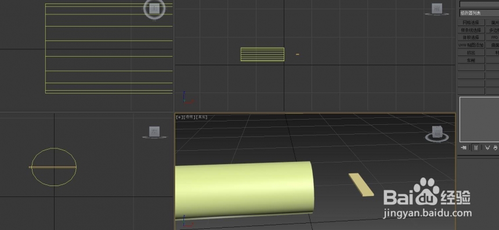
Task: Click the front viewport ViewCube
Action: point(437,9)
